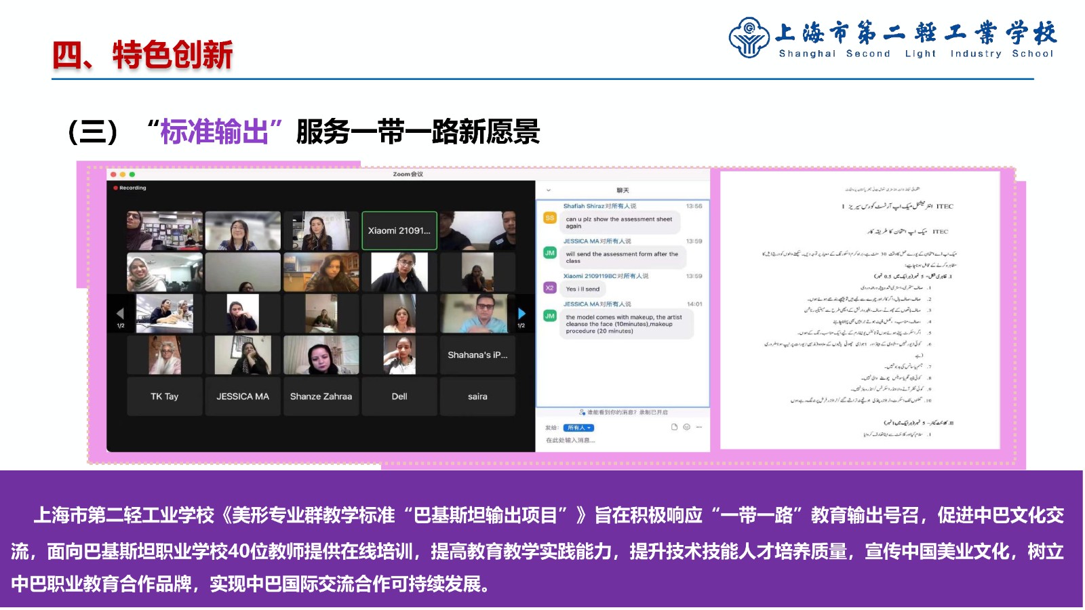The height and width of the screenshot is (610, 1085).
Task: Click the file attachment icon in chat
Action: point(674,427)
